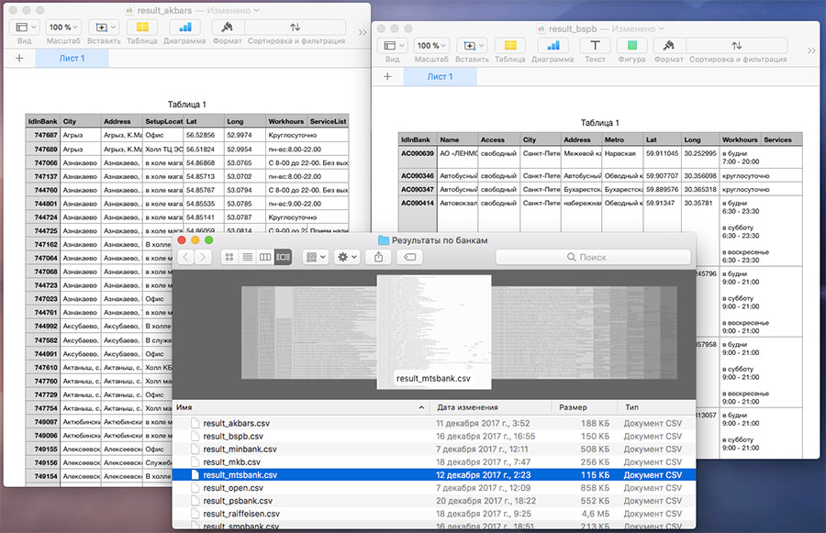The height and width of the screenshot is (533, 826).
Task: Select the Text tool in result_bspb toolbar
Action: click(x=595, y=45)
